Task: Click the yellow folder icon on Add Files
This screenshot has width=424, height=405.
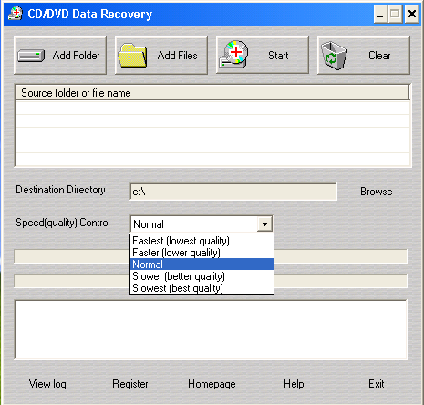Action: coord(132,56)
